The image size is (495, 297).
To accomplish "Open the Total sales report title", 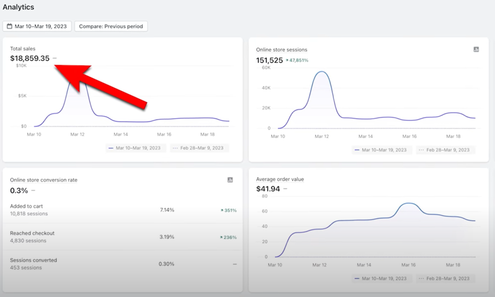I will point(22,49).
